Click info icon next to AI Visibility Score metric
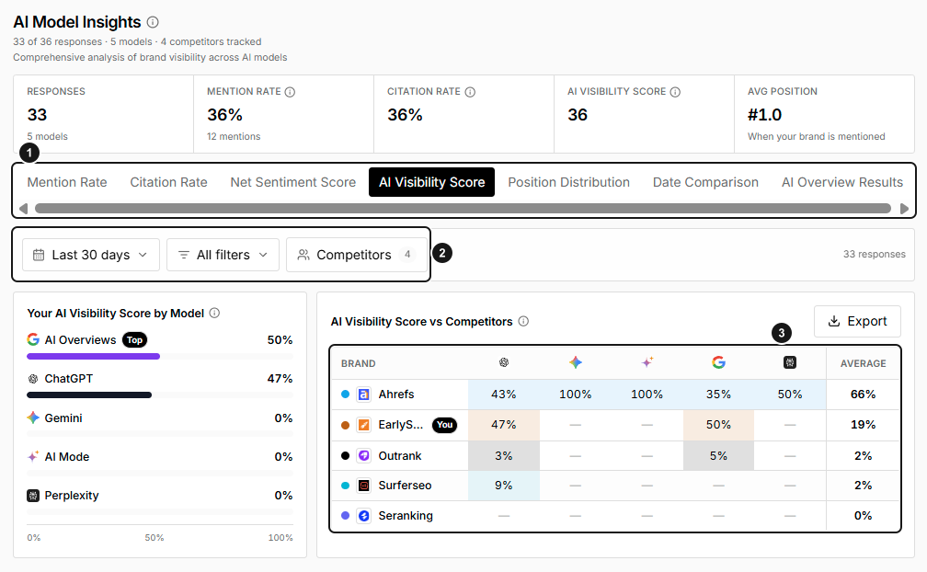Screen dimensions: 927x572 tap(675, 92)
